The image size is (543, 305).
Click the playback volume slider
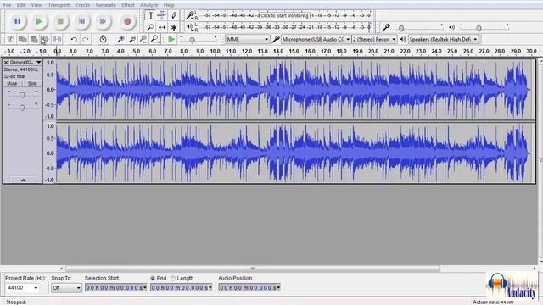point(479,28)
